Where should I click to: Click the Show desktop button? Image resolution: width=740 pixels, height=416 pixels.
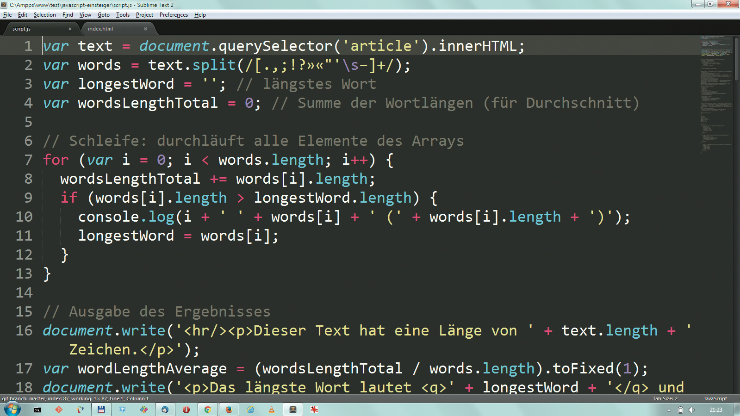(737, 410)
